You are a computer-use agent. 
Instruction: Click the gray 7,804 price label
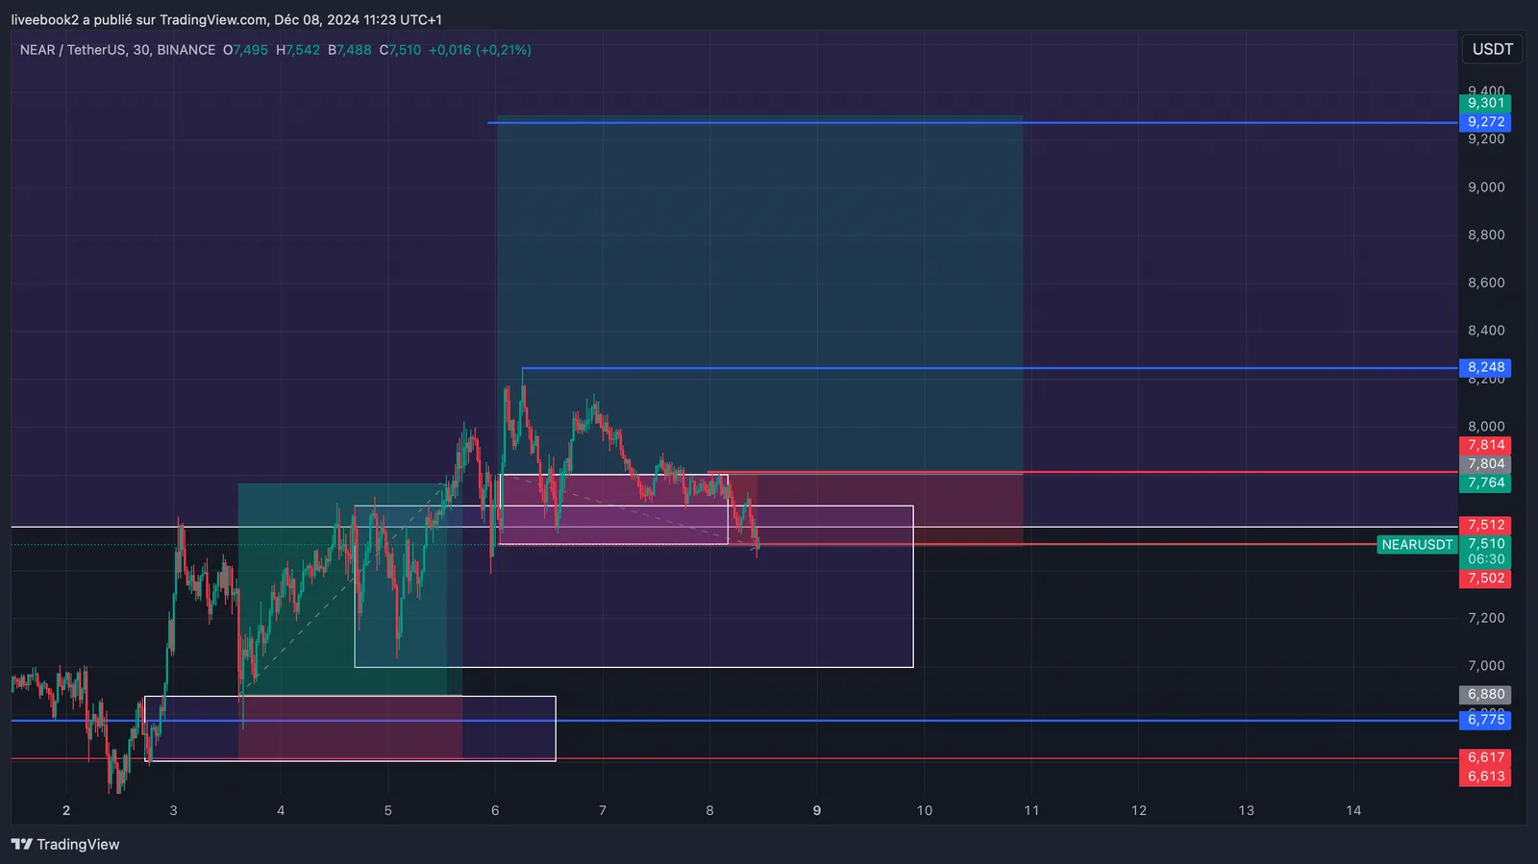tap(1485, 464)
